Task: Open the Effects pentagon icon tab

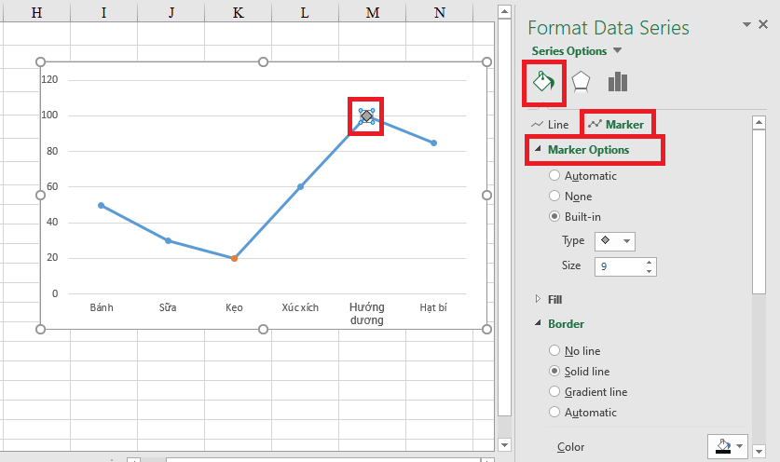Action: click(x=581, y=82)
